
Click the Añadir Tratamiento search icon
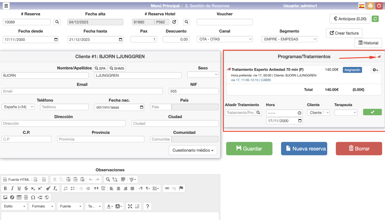258,112
